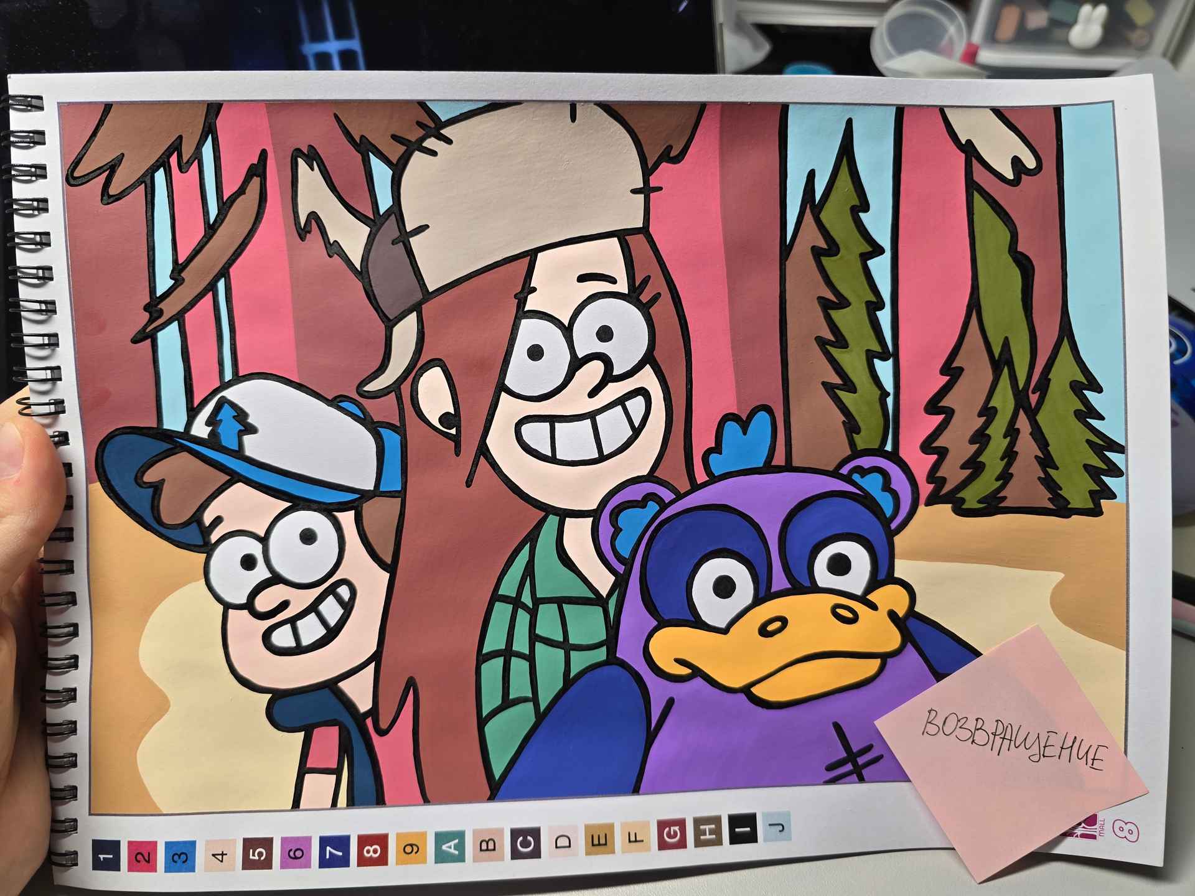Click the pink page number 8
Viewport: 1195px width, 896px height.
pos(1127,829)
